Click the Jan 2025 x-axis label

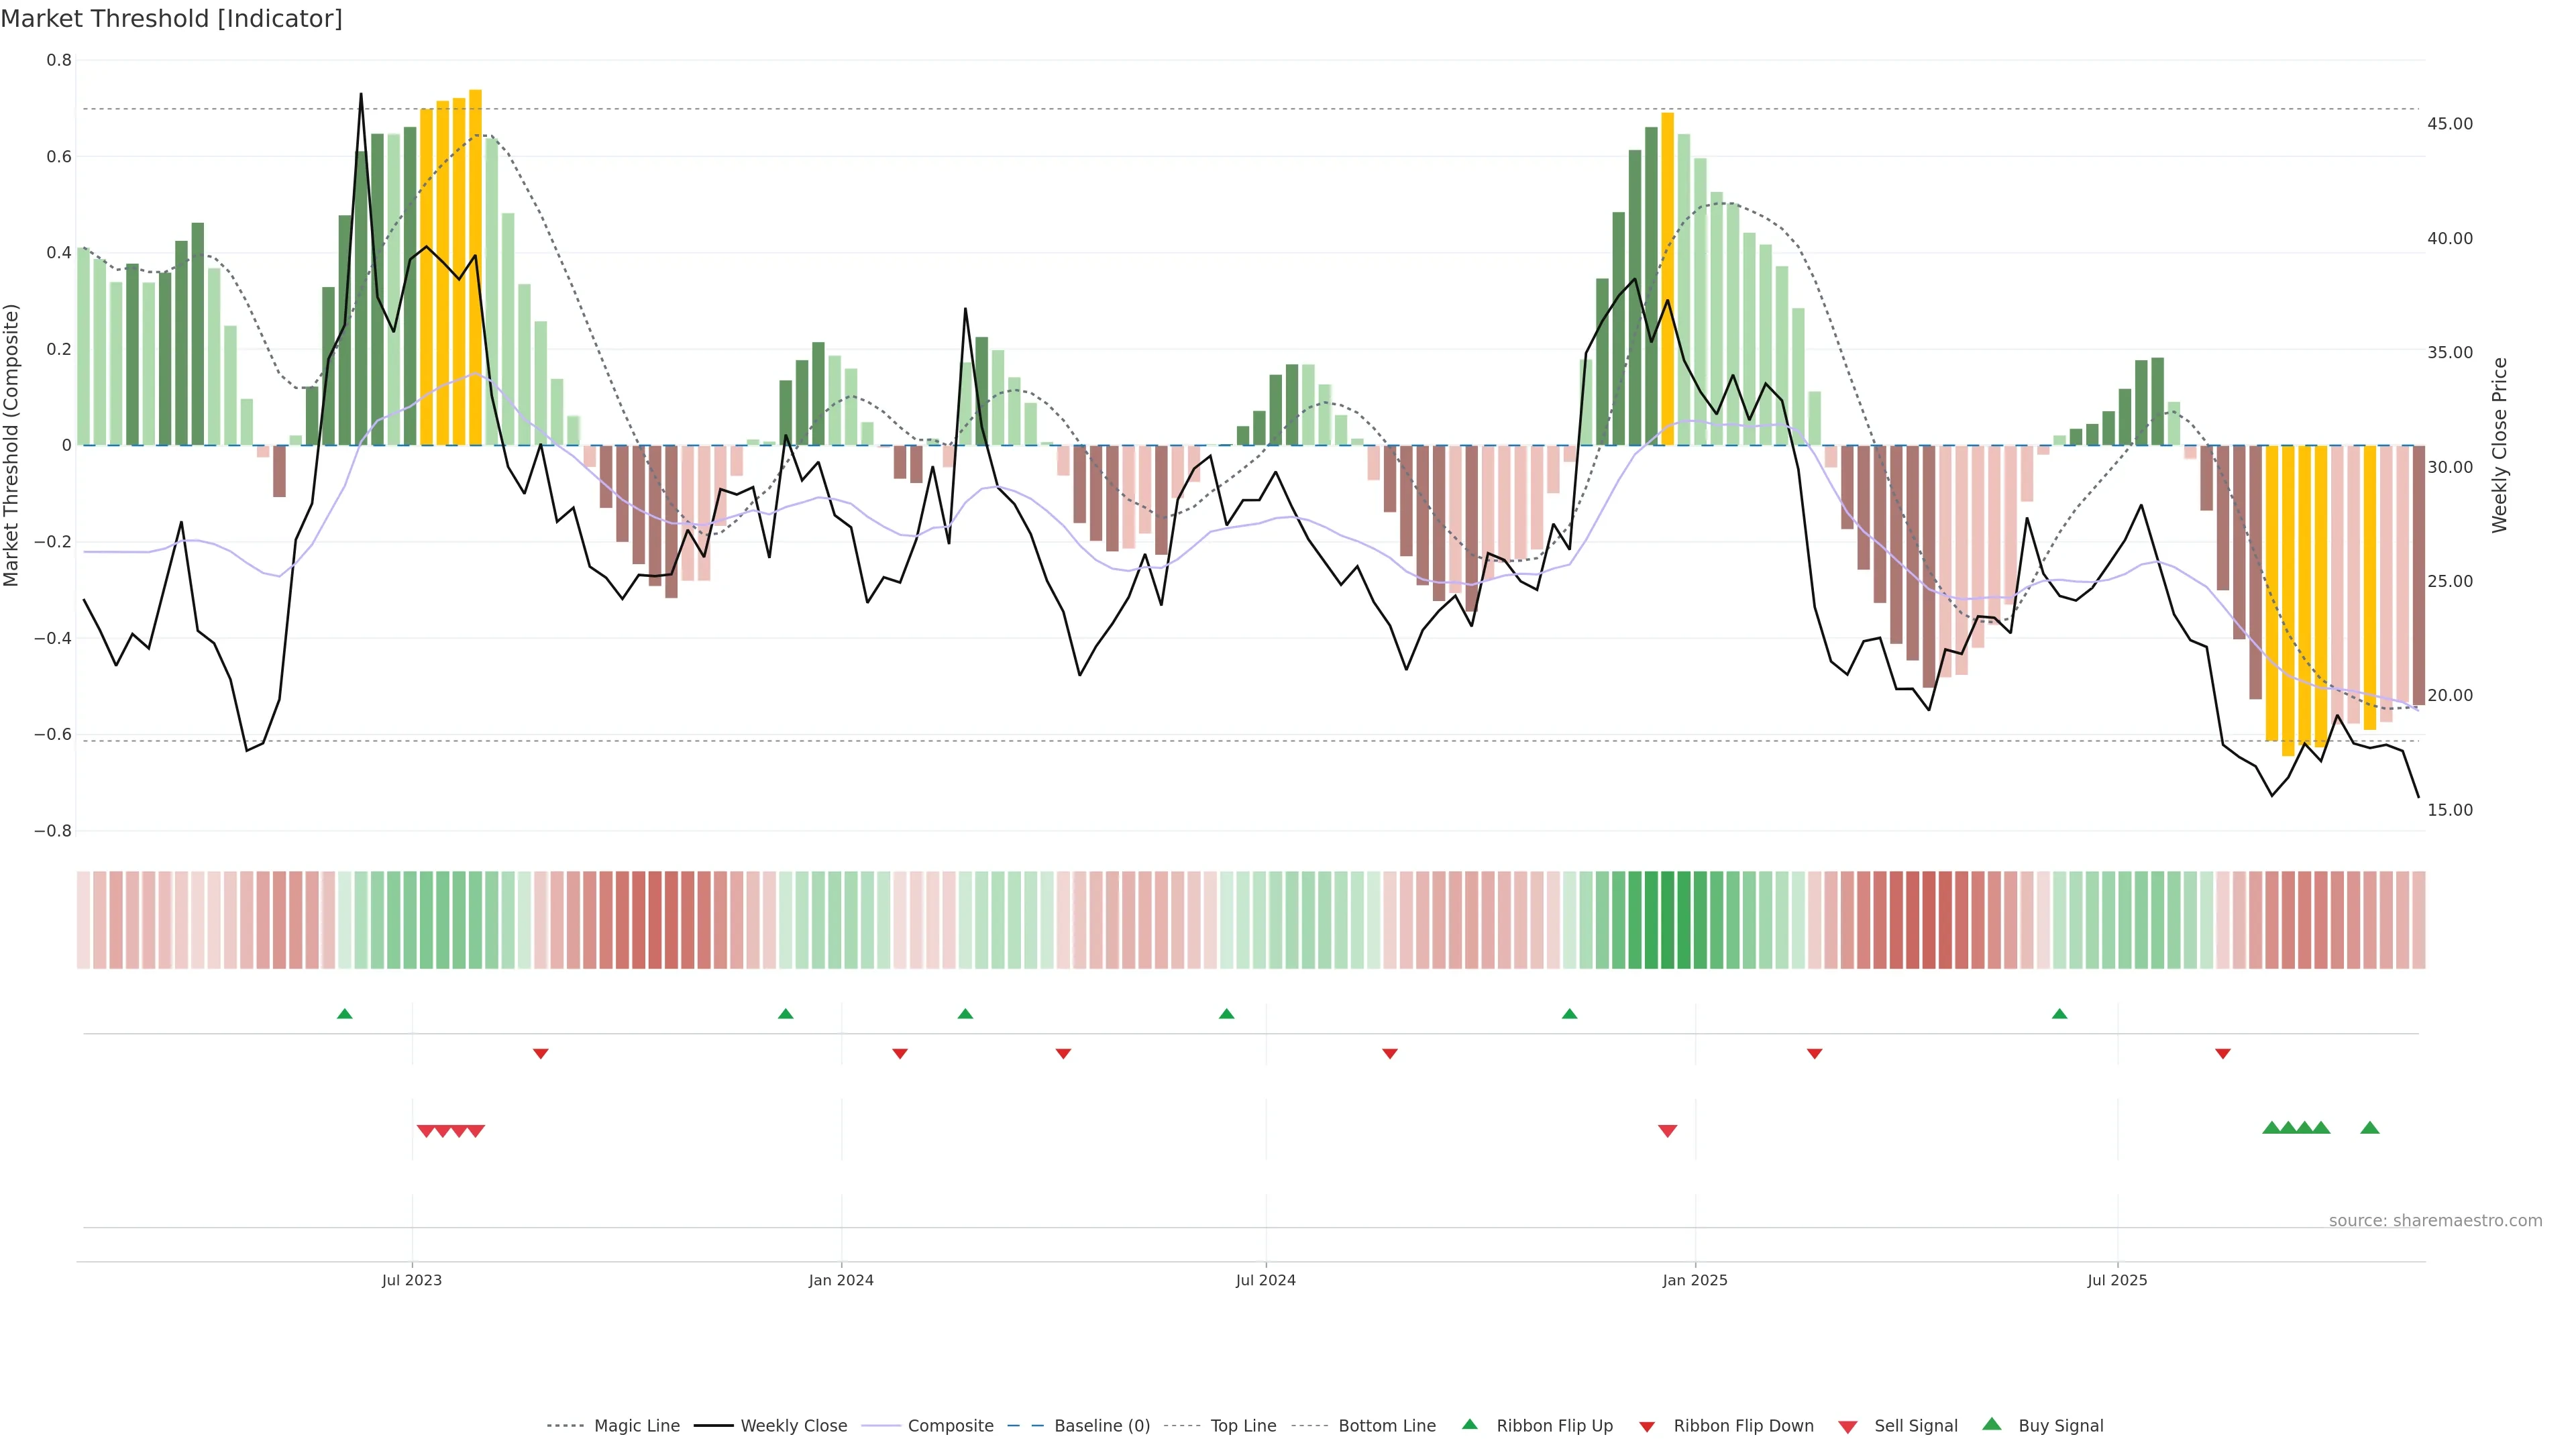(1694, 1280)
